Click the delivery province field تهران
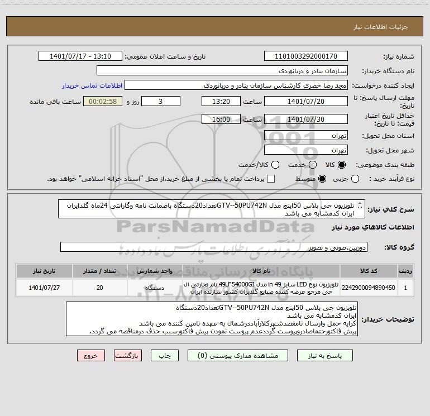Image resolution: width=430 pixels, height=416 pixels. pos(306,136)
